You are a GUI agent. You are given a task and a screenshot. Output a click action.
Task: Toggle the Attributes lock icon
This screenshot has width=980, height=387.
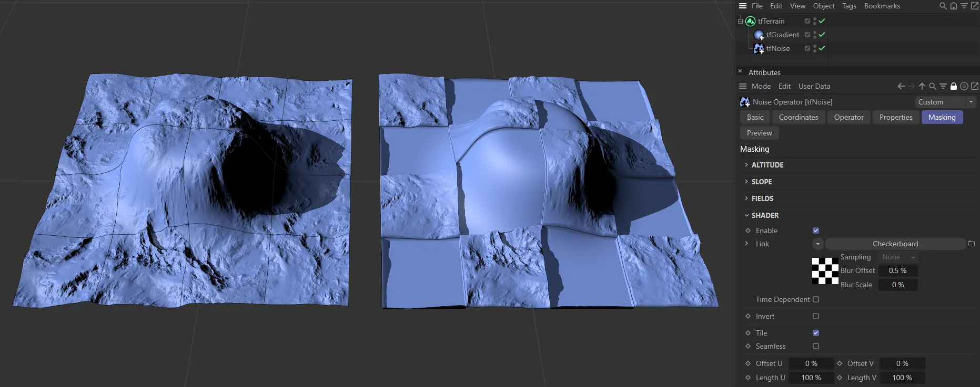tap(954, 86)
